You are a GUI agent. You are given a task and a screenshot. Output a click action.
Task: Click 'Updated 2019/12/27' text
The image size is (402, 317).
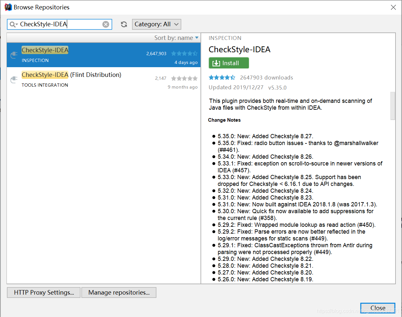tap(236, 87)
